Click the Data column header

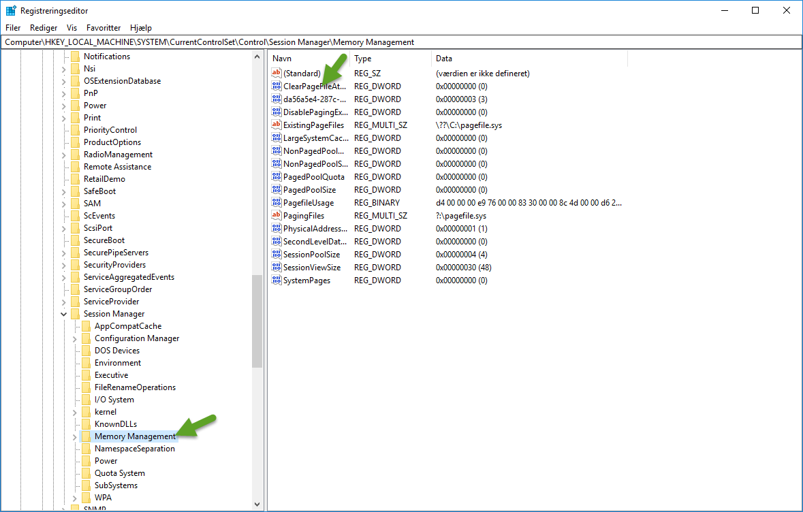529,59
